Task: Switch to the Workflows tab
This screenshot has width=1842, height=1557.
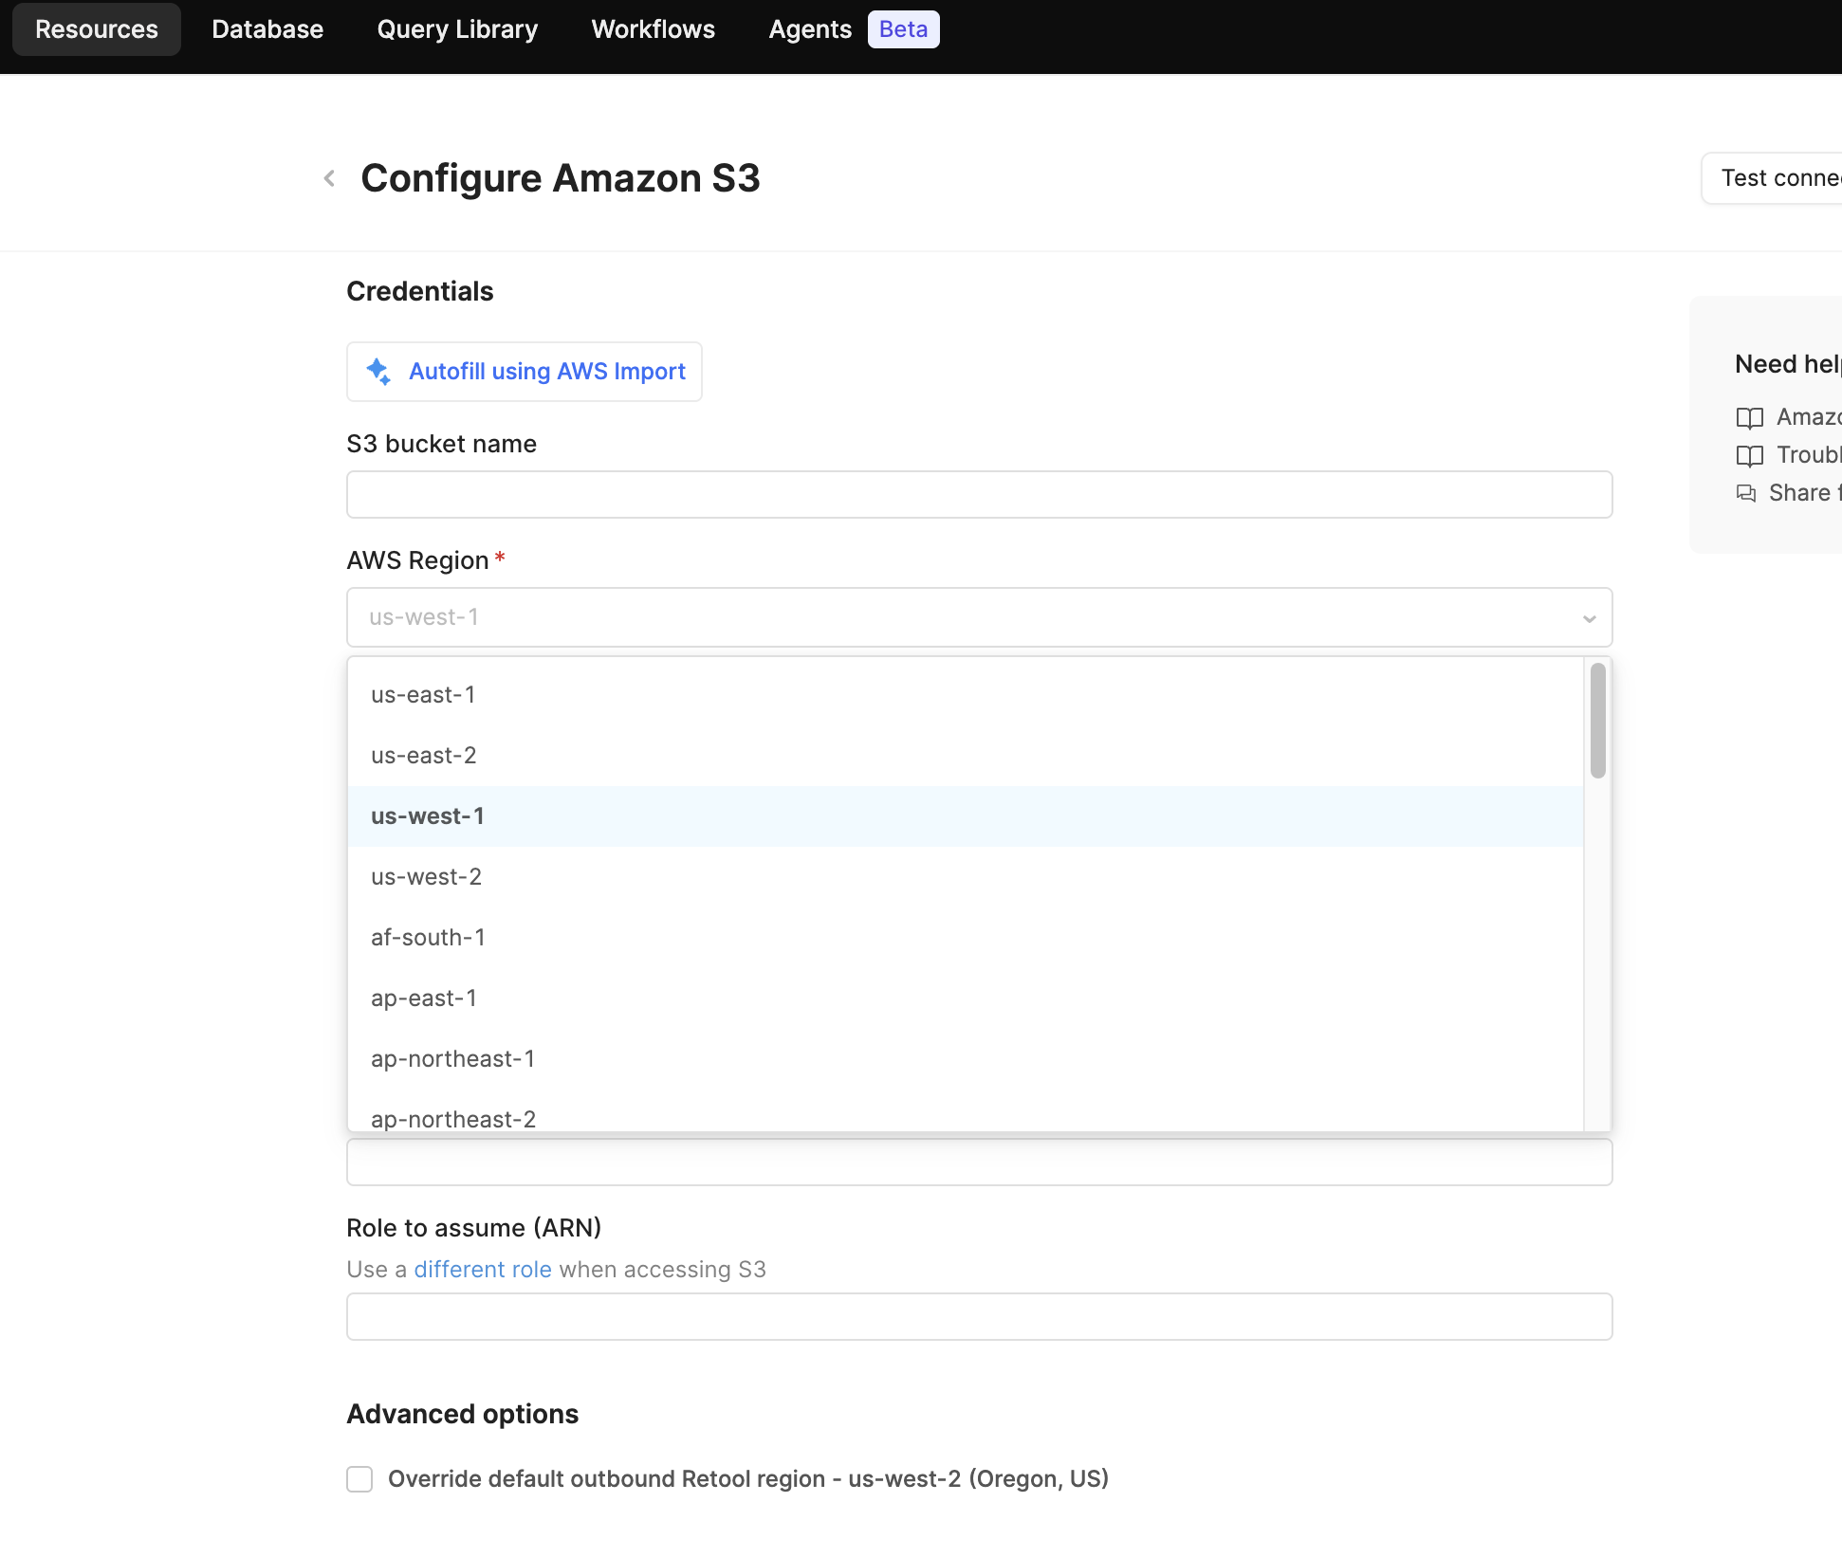Action: [653, 29]
